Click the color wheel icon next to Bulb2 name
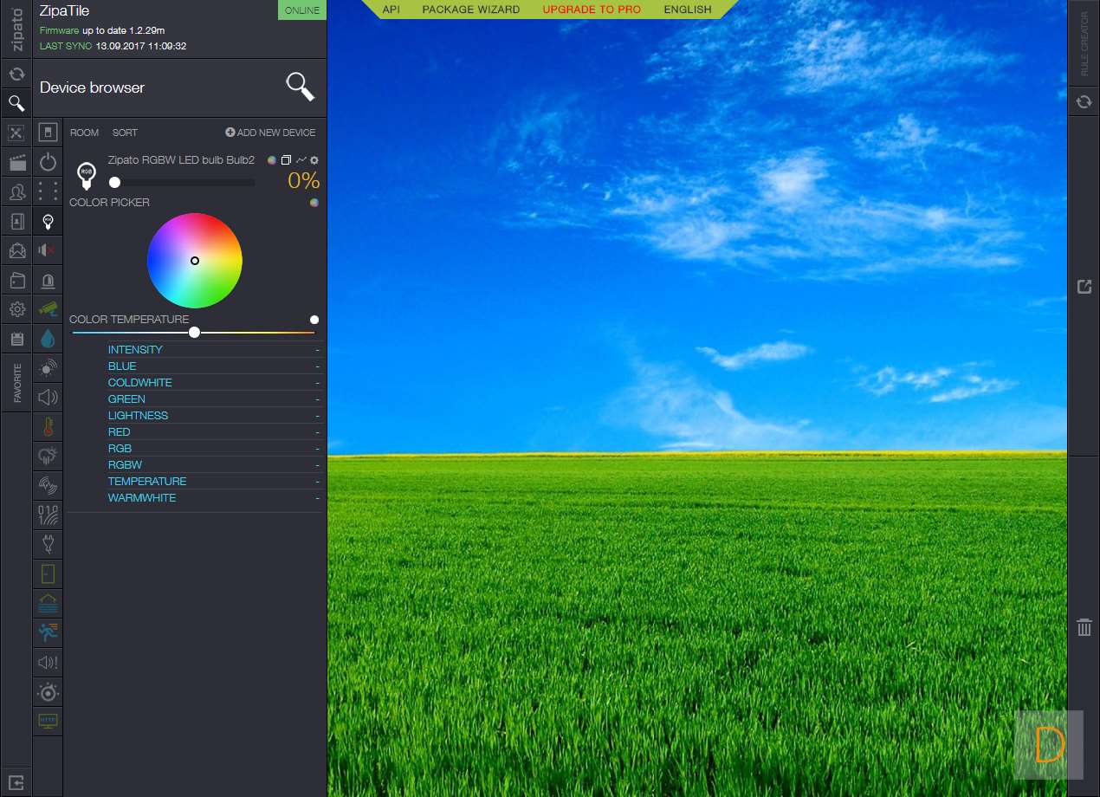The width and height of the screenshot is (1100, 797). coord(271,160)
